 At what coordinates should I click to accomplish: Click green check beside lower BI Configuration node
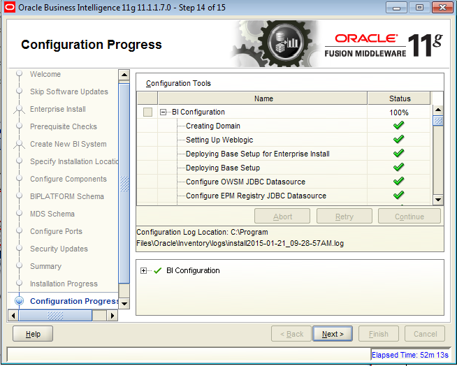(158, 271)
